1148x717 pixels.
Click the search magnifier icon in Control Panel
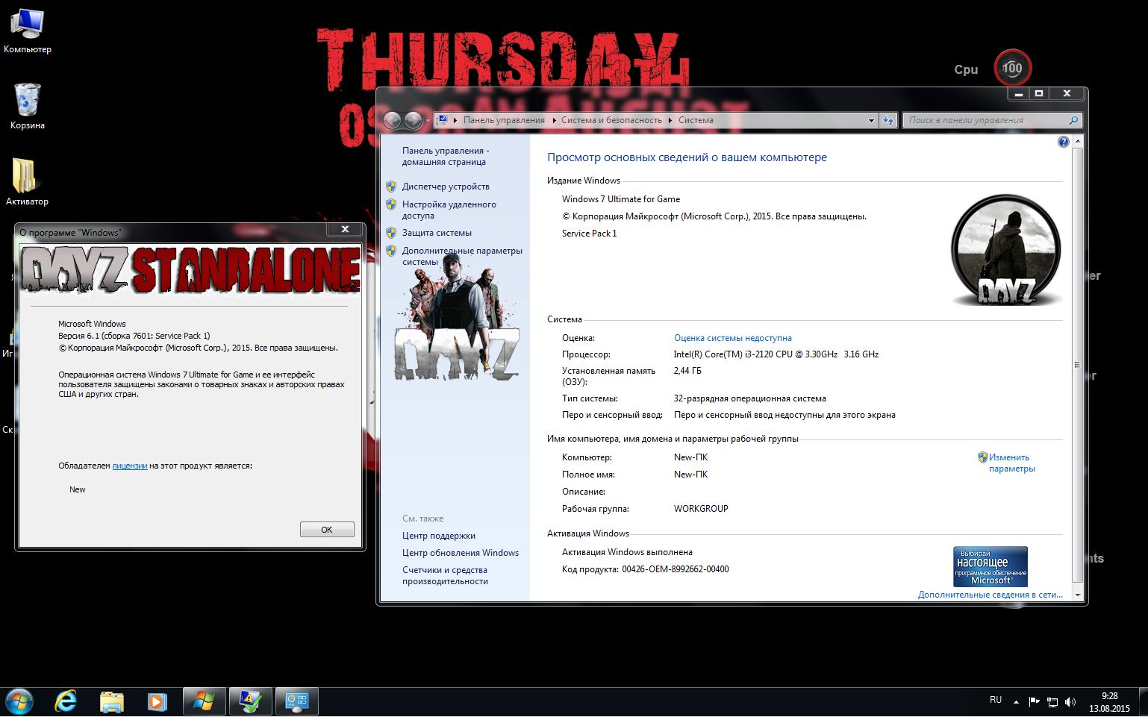pos(1073,120)
